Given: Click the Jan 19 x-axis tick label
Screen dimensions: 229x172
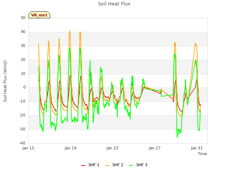Looking at the screenshot, I should coord(70,148).
